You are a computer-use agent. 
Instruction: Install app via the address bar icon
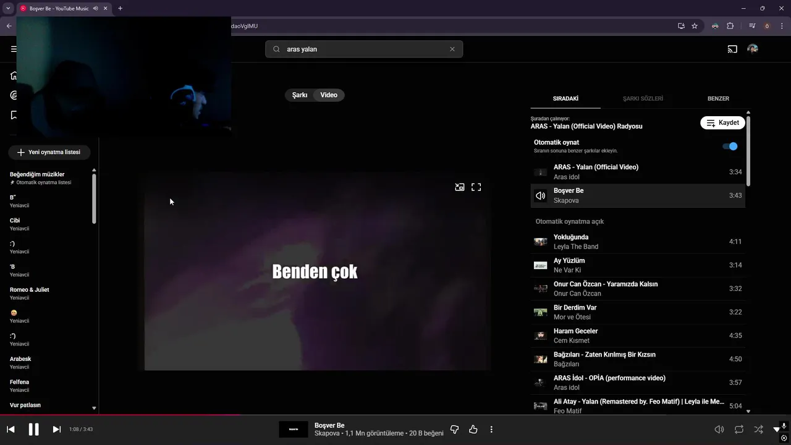[681, 26]
